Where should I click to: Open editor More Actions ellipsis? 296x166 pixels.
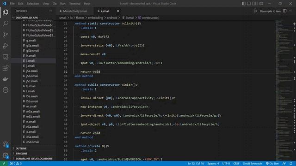click(291, 11)
